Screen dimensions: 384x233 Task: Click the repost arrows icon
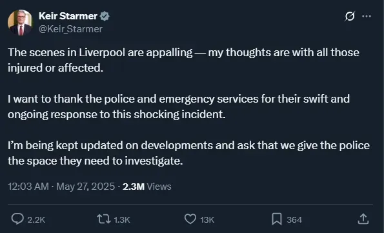pos(104,219)
